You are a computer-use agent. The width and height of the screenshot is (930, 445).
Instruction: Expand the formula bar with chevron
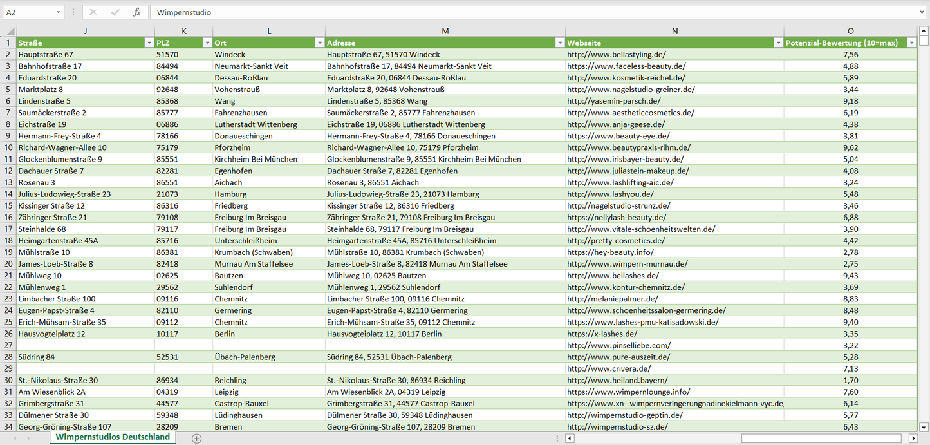pos(922,12)
